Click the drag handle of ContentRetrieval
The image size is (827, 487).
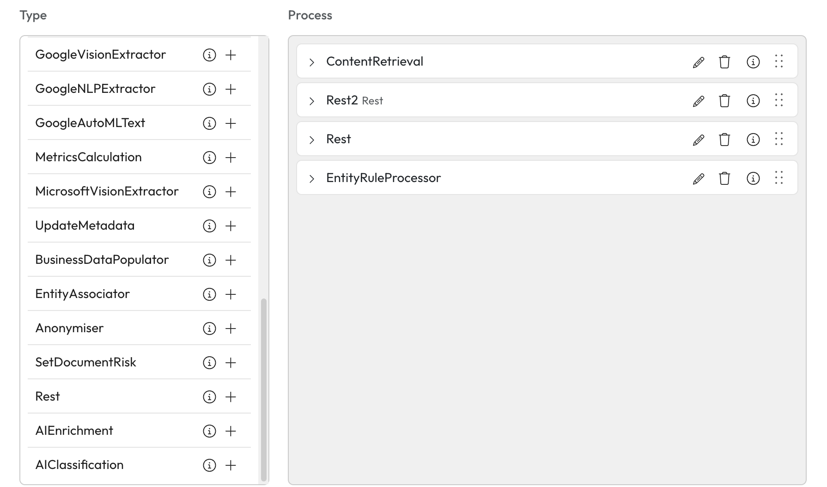(779, 61)
